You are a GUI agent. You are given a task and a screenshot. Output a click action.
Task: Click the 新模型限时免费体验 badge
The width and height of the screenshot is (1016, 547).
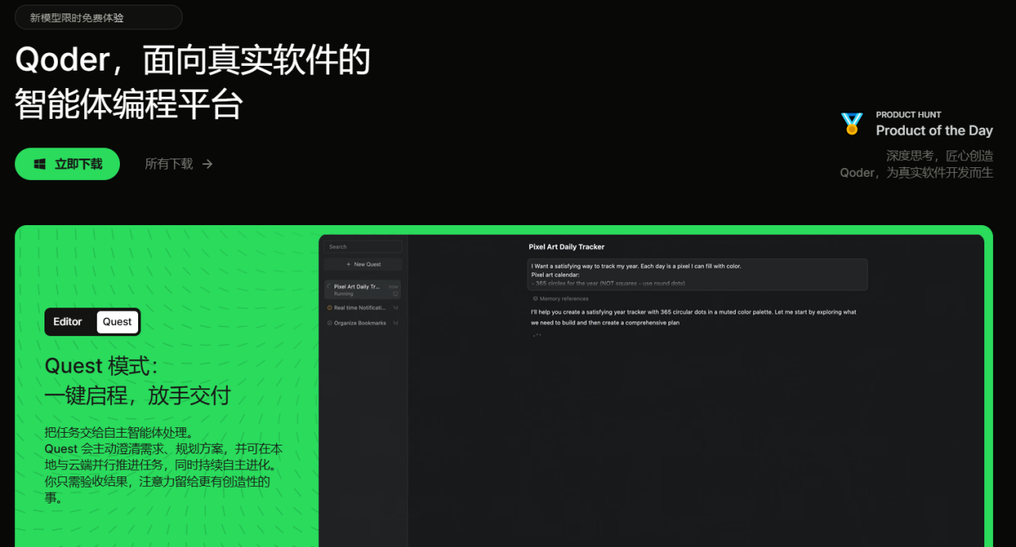tap(98, 17)
